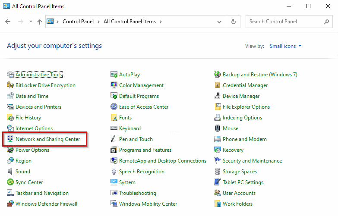Open Pen and Touch

click(136, 139)
